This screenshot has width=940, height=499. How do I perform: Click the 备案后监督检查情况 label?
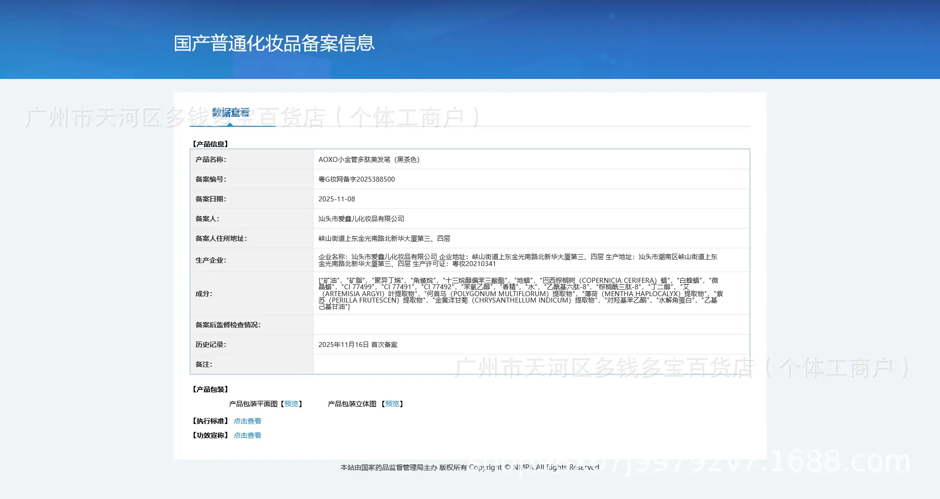[228, 325]
